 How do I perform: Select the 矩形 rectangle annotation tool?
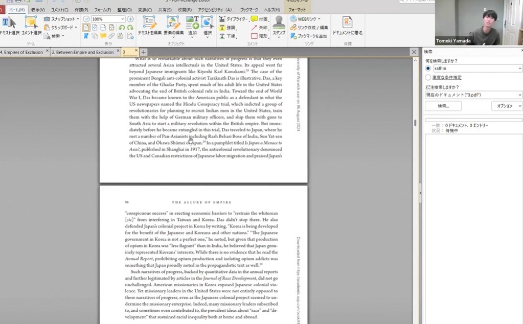260,36
